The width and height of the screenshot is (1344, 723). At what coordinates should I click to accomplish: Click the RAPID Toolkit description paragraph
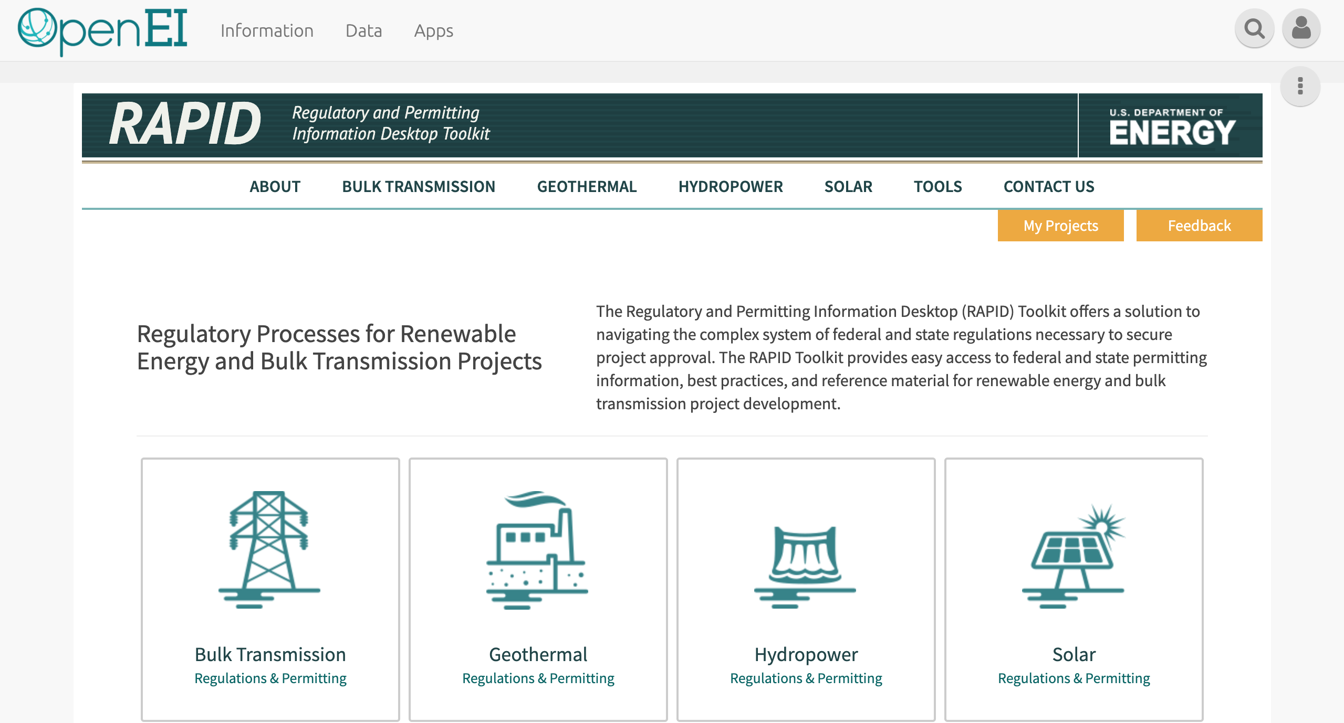tap(901, 357)
